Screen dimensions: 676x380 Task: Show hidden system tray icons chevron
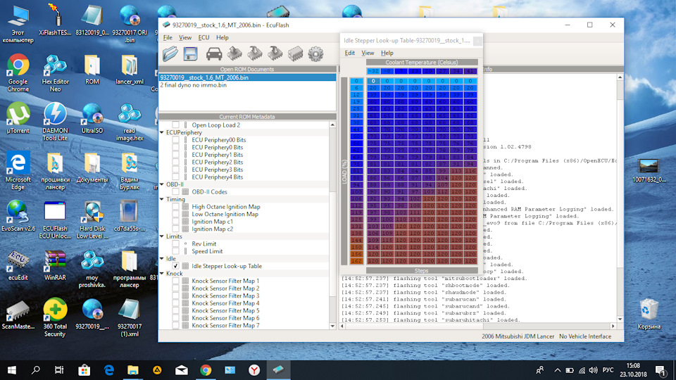pyautogui.click(x=558, y=370)
